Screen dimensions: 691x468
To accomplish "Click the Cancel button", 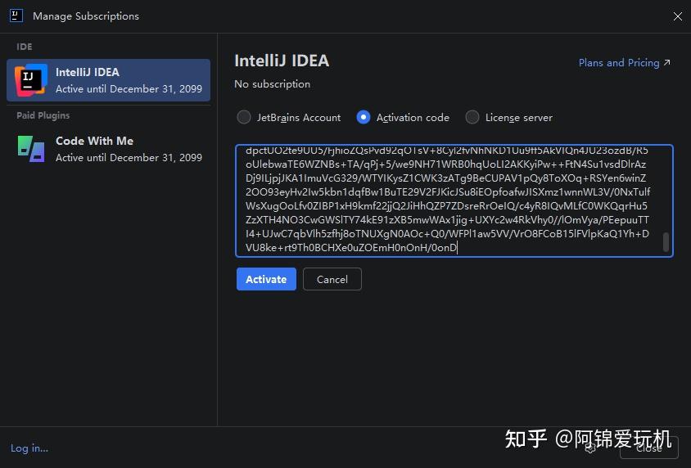I will [x=332, y=279].
